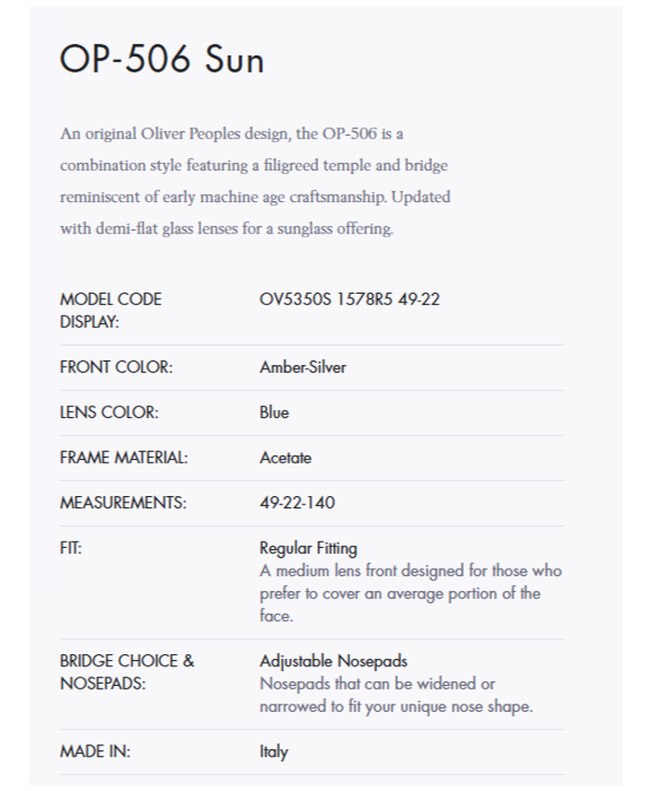Select the FIT label
651x791 pixels.
pos(71,549)
